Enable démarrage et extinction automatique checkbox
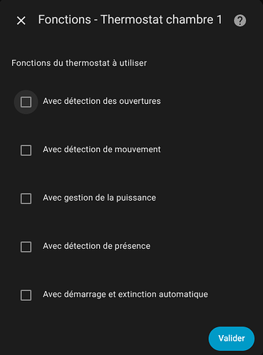The height and width of the screenshot is (355, 263). 26,295
